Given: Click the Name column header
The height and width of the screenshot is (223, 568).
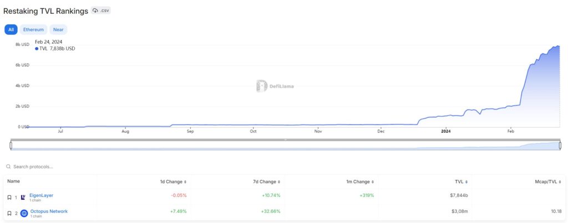Looking at the screenshot, I should (13, 181).
